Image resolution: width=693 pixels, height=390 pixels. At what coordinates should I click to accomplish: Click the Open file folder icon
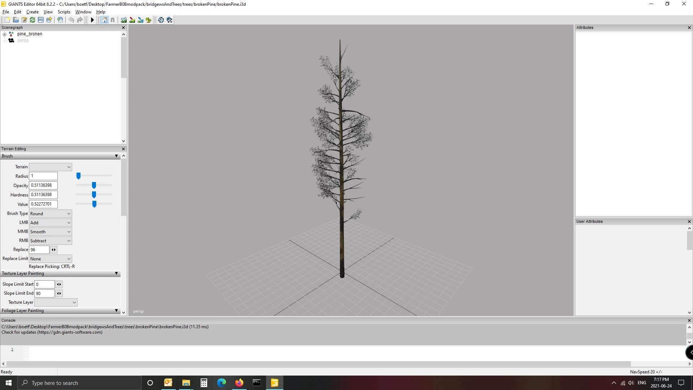[x=16, y=20]
